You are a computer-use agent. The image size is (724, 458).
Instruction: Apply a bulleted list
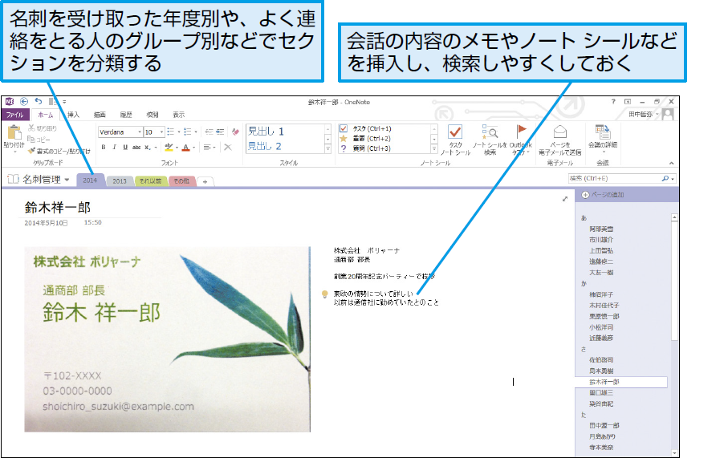coord(170,132)
